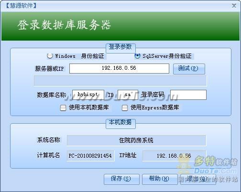The width and height of the screenshot is (241, 192).
Task: Open help with 帮助(H) button
Action: 160,179
